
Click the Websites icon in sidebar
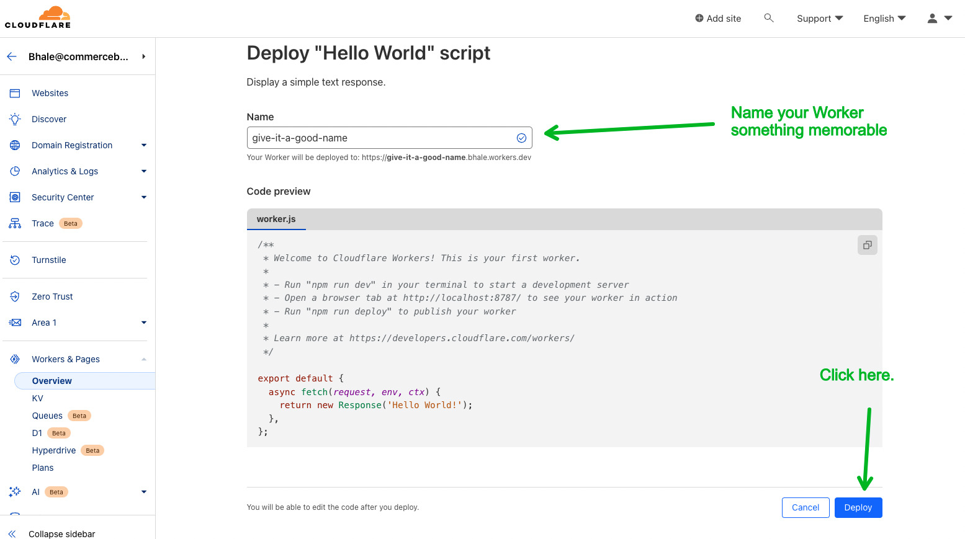[x=15, y=93]
